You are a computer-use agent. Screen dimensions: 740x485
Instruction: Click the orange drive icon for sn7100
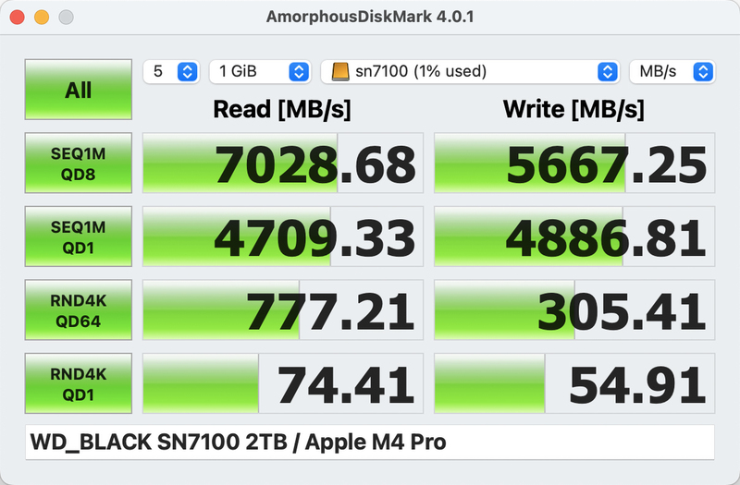pos(340,72)
